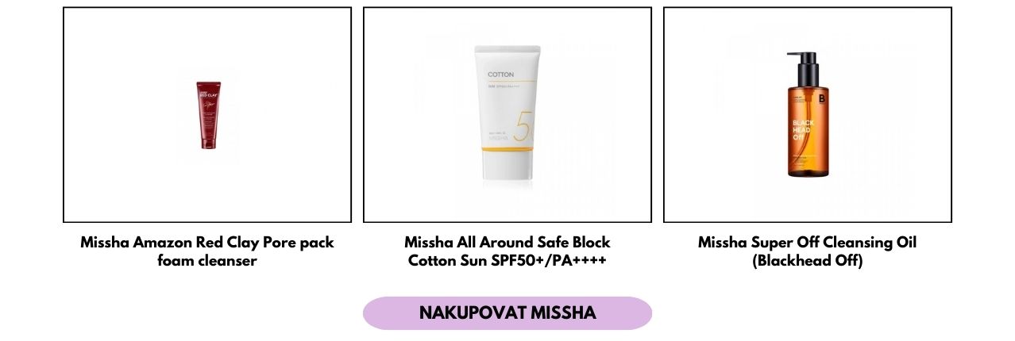Click the "(Blackhead Off)" text line

click(807, 260)
